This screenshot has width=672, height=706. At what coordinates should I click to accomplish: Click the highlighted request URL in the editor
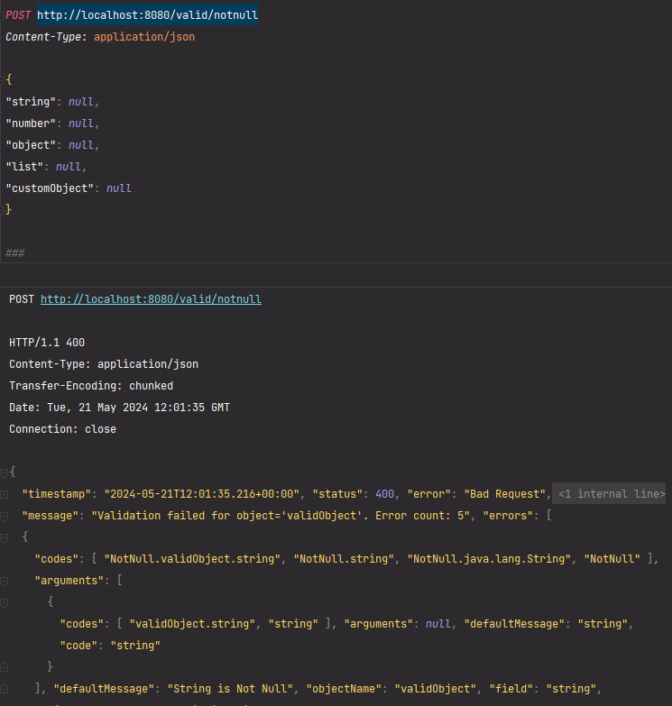tap(147, 14)
